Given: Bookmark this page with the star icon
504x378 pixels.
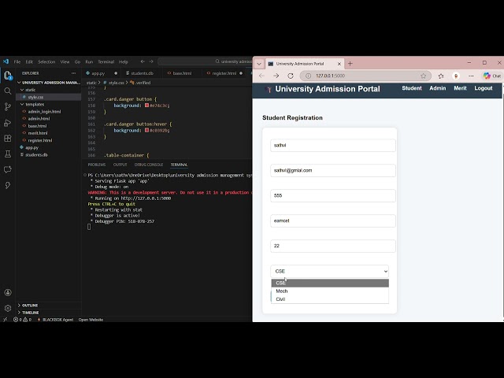Looking at the screenshot, I should coord(424,76).
